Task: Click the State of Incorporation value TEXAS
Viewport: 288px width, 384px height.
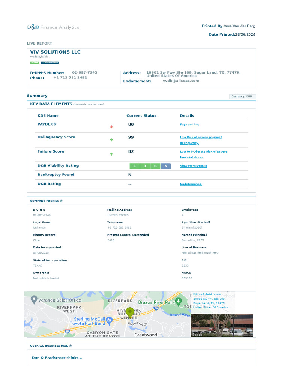Action: [x=37, y=266]
